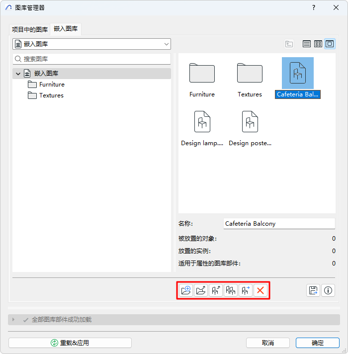The image size is (348, 354).
Task: Open the 嵌入图库 library dropdown
Action: coord(91,44)
